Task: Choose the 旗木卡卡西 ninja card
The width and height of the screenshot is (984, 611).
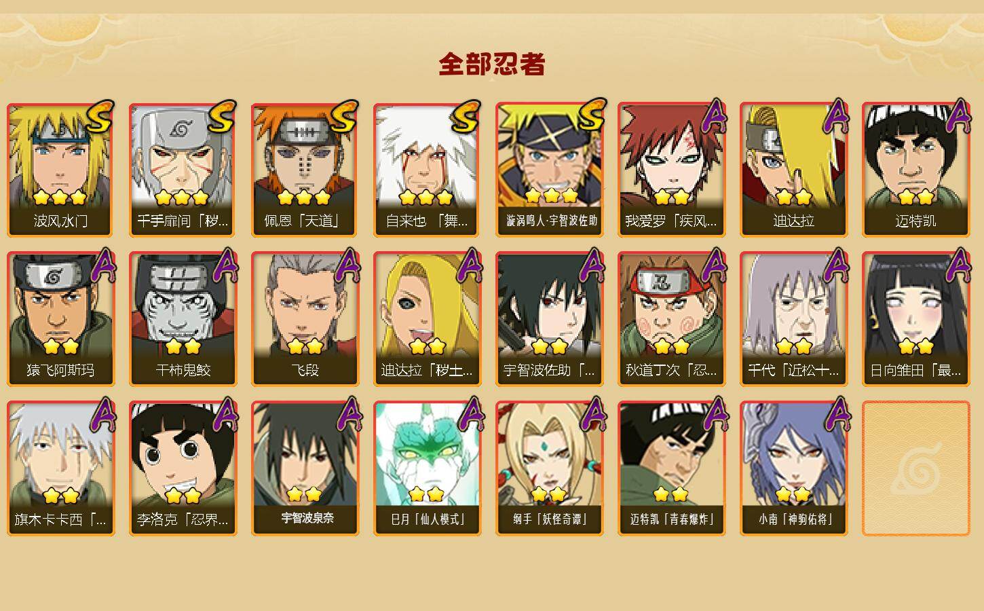Action: (x=61, y=468)
